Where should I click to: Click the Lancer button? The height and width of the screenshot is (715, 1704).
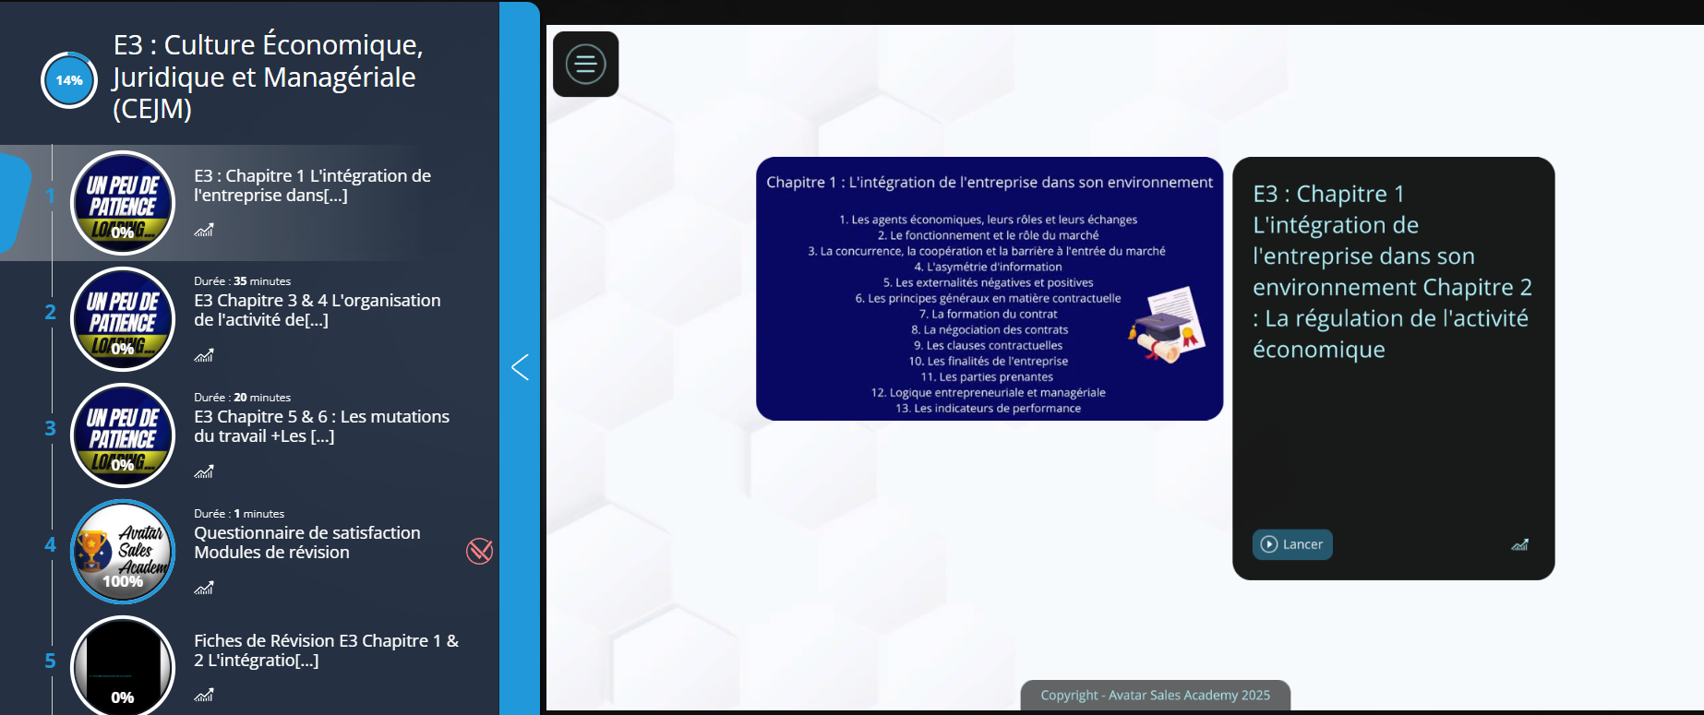click(1292, 544)
